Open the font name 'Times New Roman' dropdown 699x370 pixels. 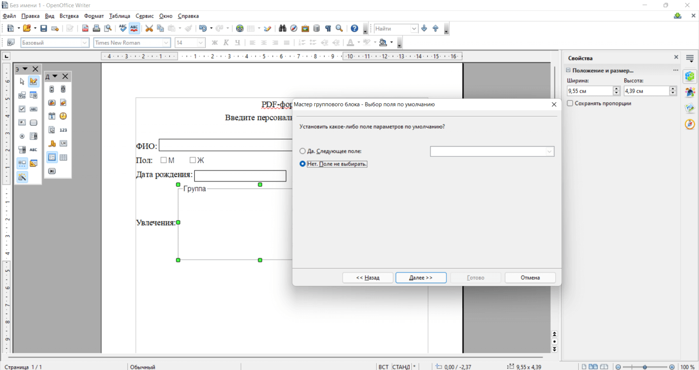[x=166, y=43]
